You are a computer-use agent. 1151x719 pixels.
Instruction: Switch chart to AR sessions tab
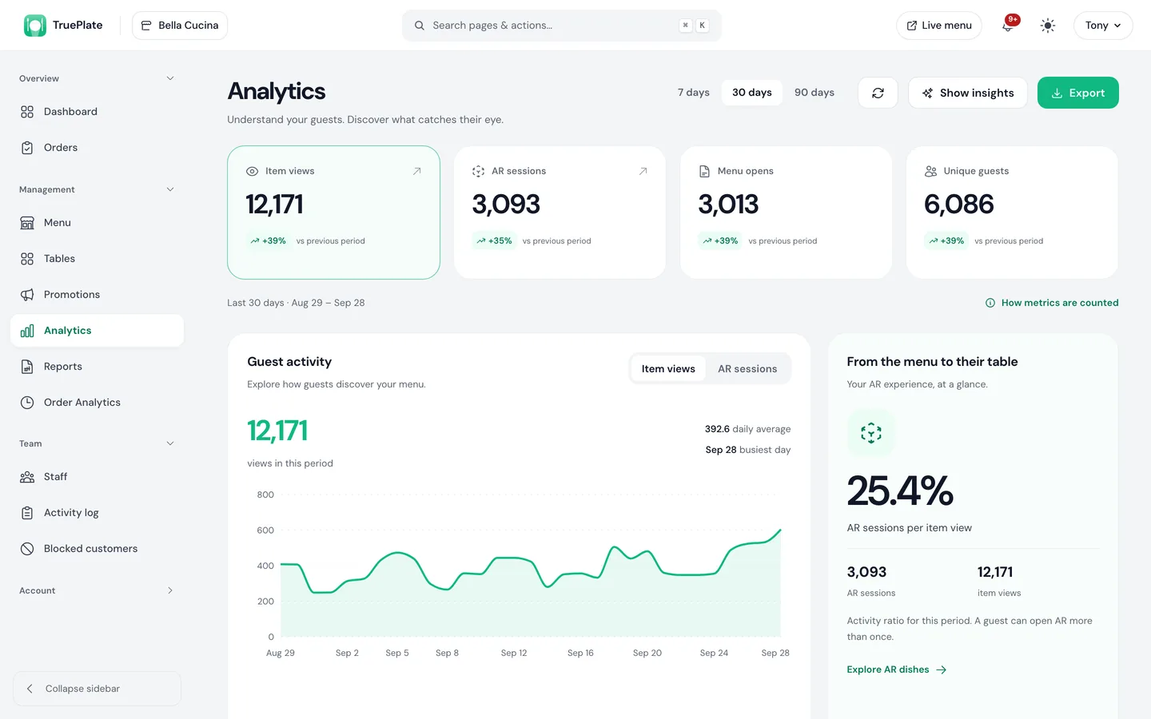click(x=747, y=369)
